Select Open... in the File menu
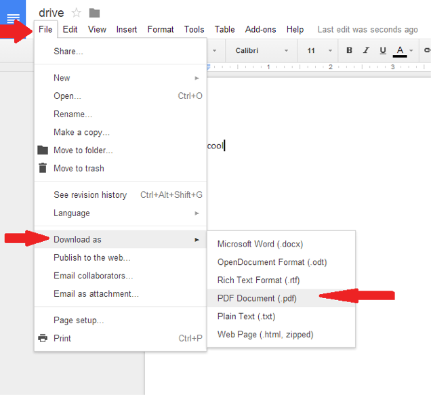The width and height of the screenshot is (431, 395). (x=121, y=96)
